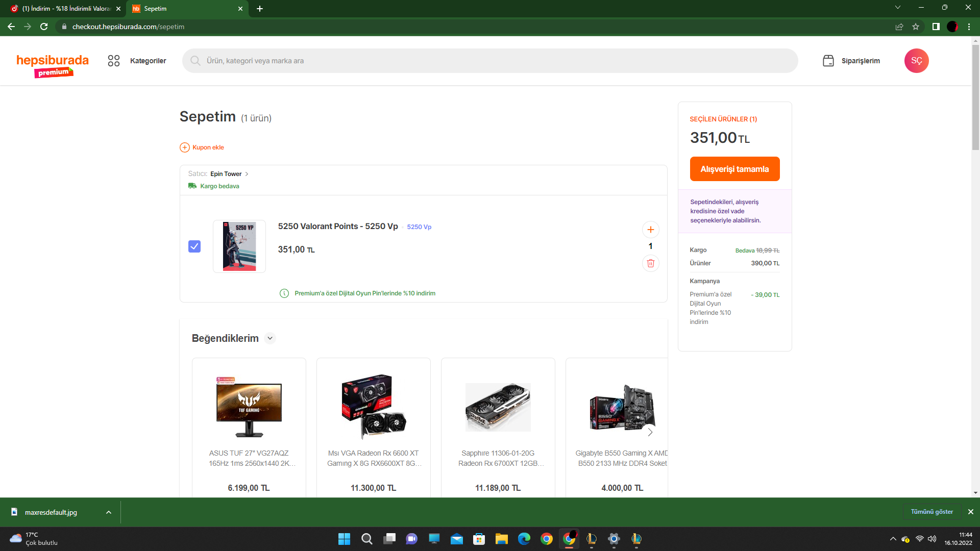
Task: Click the campaign info circle icon
Action: point(284,293)
